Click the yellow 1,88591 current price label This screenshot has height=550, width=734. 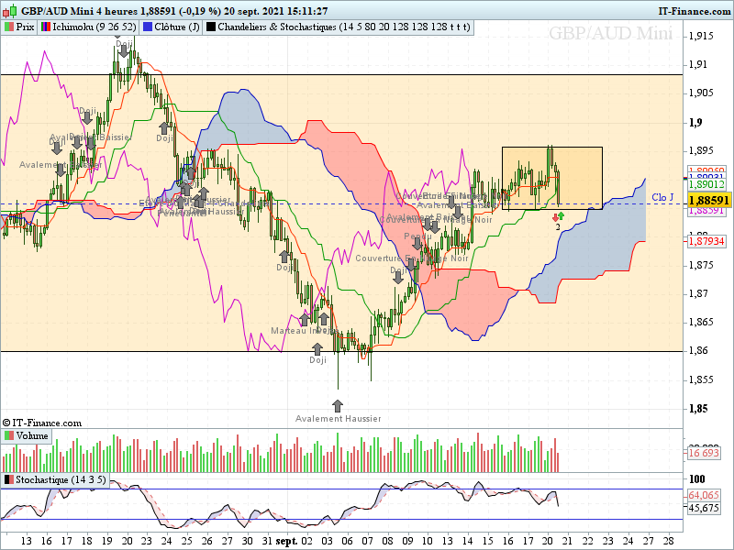tap(709, 201)
